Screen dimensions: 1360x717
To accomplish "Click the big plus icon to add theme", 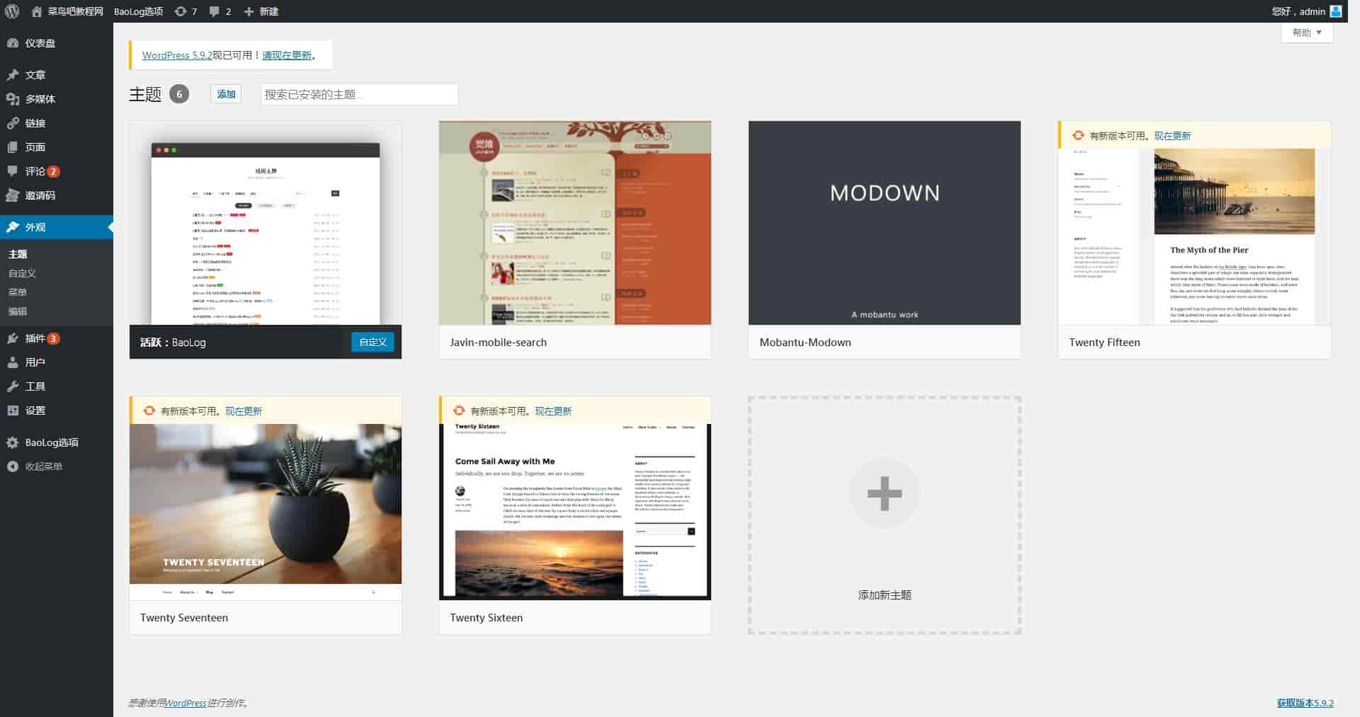I will tap(884, 493).
